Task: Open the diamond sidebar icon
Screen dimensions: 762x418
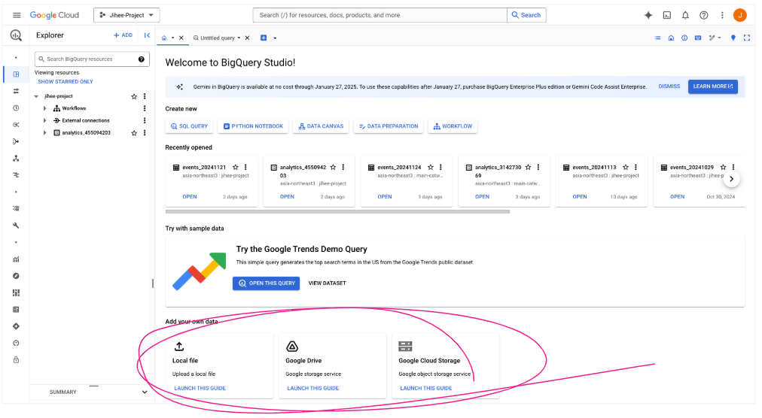Action: point(16,326)
